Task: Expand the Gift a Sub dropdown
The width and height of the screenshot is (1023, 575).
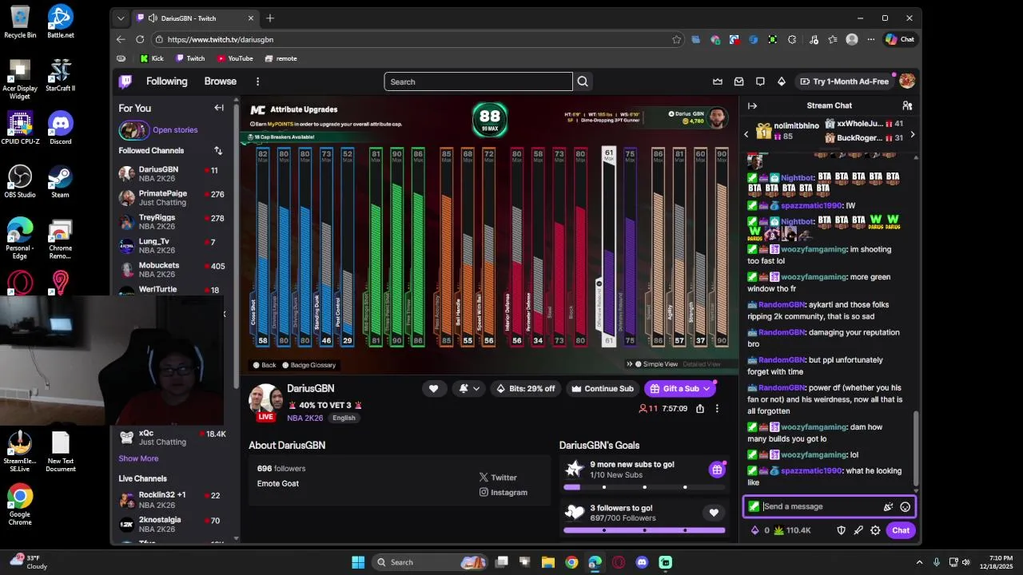Action: tap(707, 389)
